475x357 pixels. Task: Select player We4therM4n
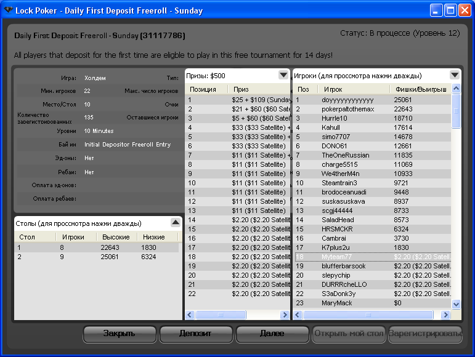pyautogui.click(x=373, y=174)
